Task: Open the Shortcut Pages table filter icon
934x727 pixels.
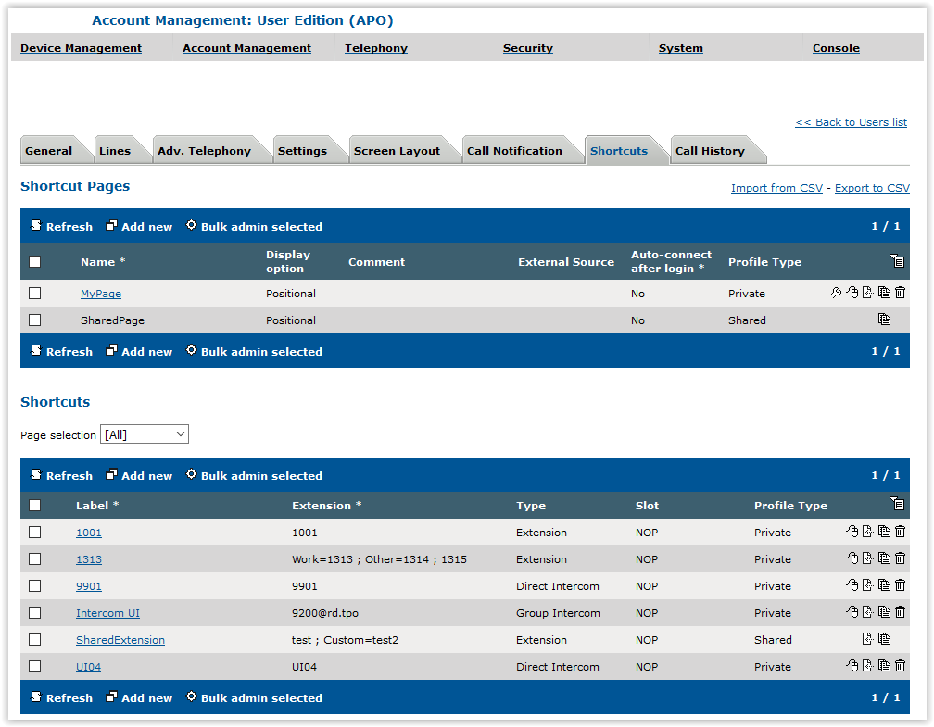Action: coord(897,260)
